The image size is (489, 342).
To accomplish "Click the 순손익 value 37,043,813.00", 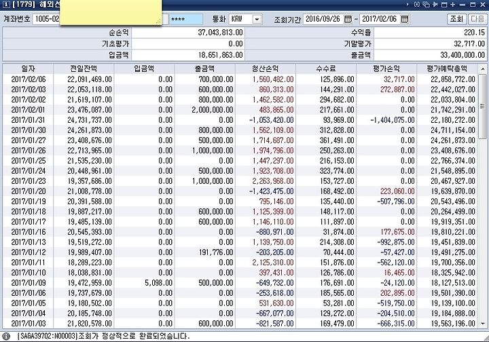I will (x=220, y=33).
